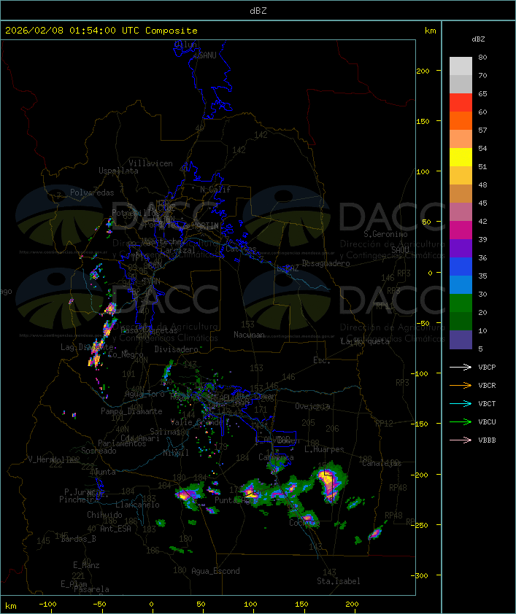Click the Pasarela place label
Viewport: 516px width, 614px height.
pyautogui.click(x=91, y=589)
